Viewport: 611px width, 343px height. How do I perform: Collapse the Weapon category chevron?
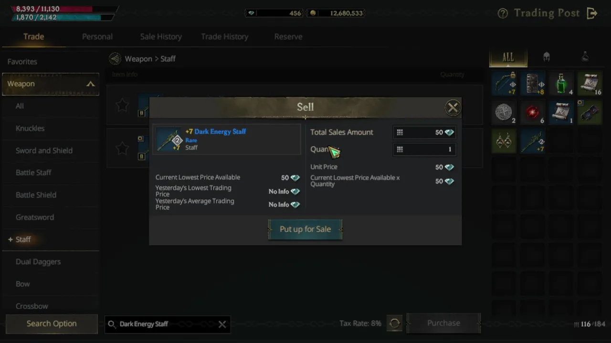point(90,84)
